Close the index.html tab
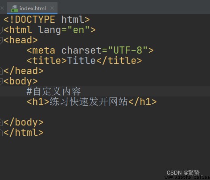210x180 pixels. [52, 8]
